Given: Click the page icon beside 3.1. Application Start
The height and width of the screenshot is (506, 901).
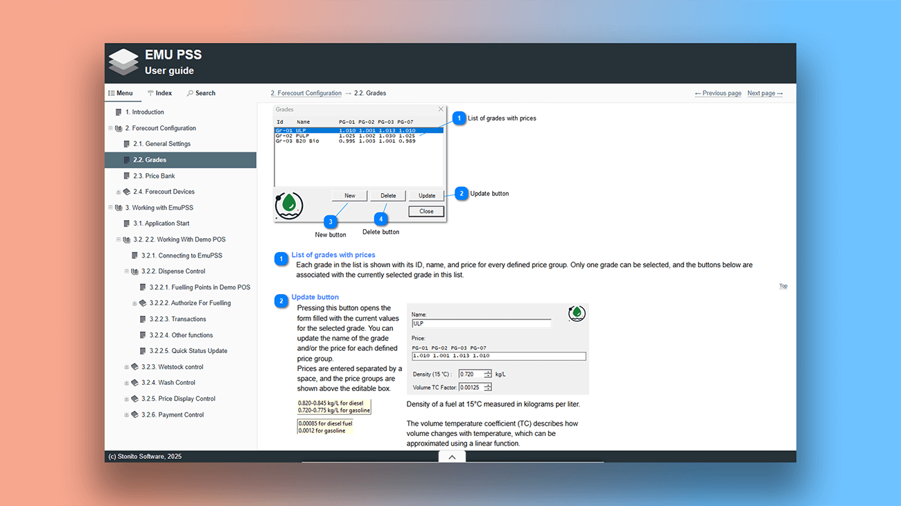Looking at the screenshot, I should click(127, 223).
